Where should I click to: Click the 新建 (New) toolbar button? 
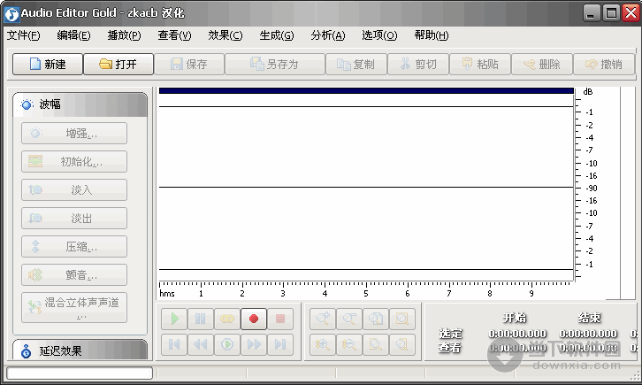(48, 65)
